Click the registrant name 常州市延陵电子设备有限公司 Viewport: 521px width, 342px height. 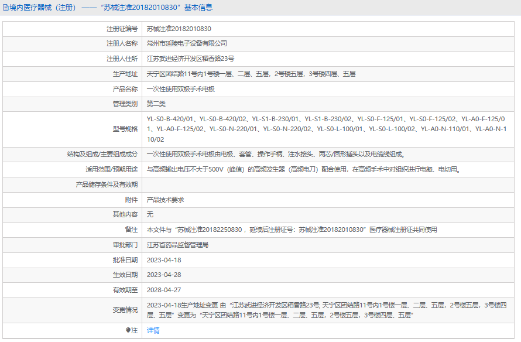pos(187,43)
